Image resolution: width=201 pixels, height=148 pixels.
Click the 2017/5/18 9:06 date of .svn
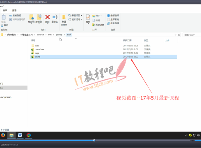[130, 46]
